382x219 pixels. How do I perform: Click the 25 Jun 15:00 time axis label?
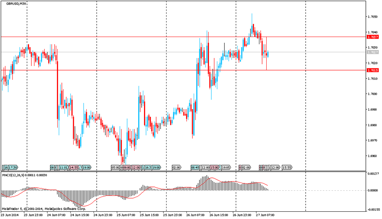(x=149, y=215)
